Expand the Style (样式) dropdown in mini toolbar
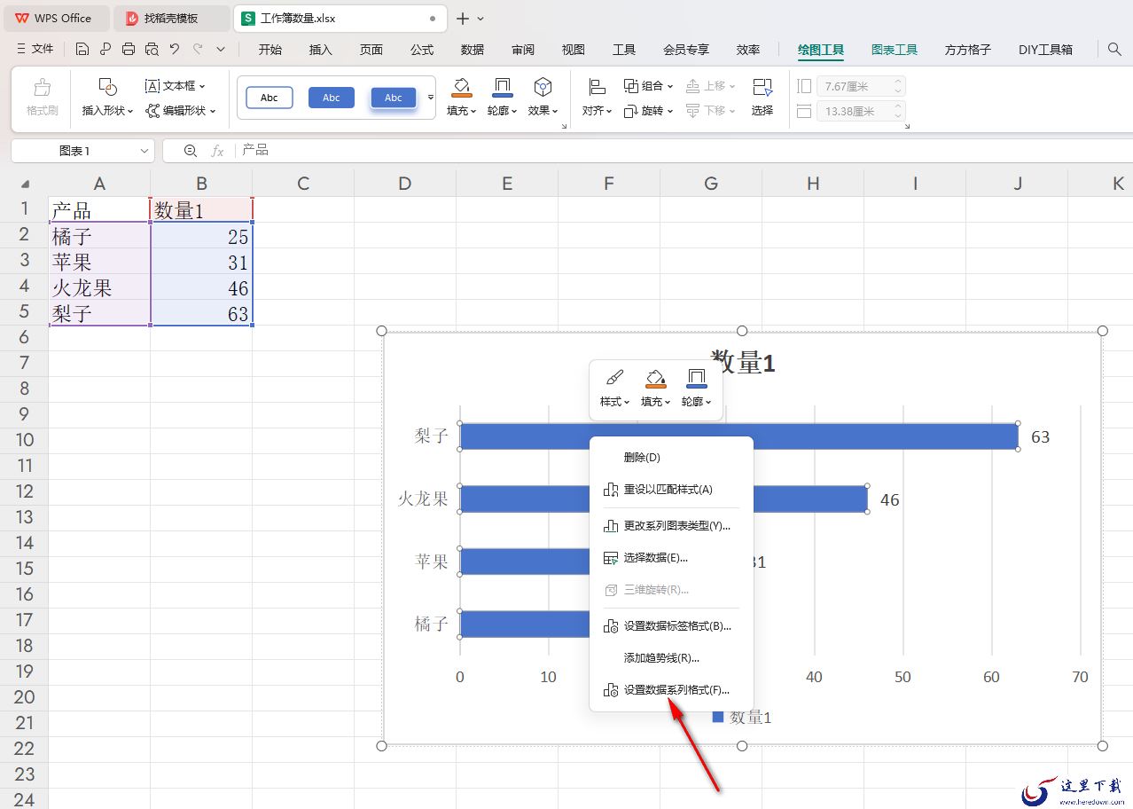Viewport: 1133px width, 809px height. (627, 402)
